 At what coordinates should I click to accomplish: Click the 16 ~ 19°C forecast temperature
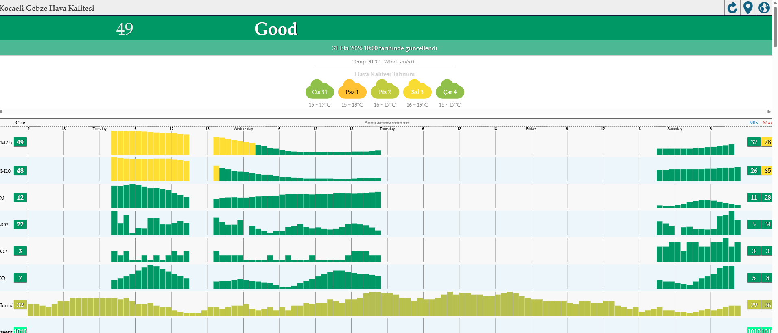pos(417,105)
